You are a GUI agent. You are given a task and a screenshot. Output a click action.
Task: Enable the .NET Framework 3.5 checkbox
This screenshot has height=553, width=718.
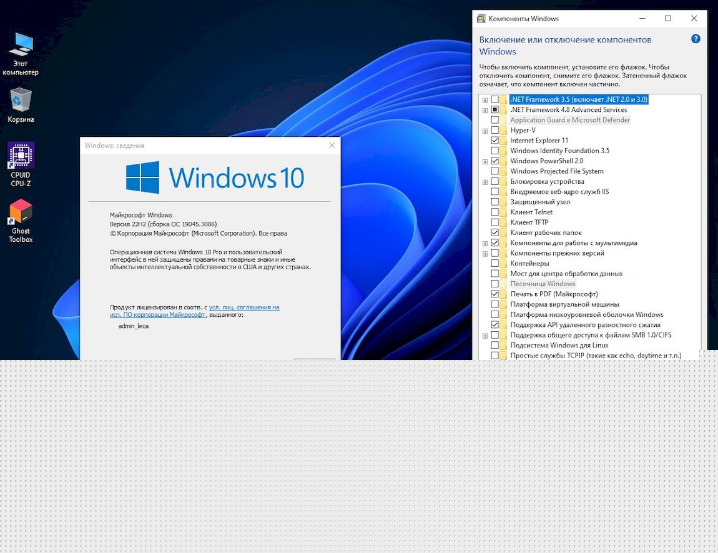click(495, 99)
